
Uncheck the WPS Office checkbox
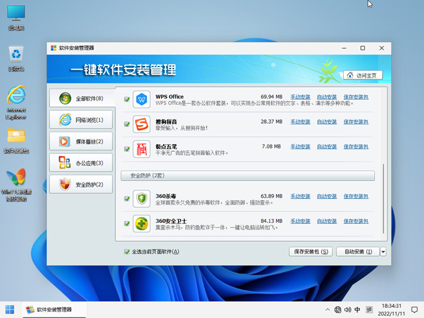click(127, 100)
